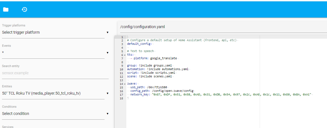Click the google_translate platform value
This screenshot has height=128, width=327.
click(x=163, y=58)
